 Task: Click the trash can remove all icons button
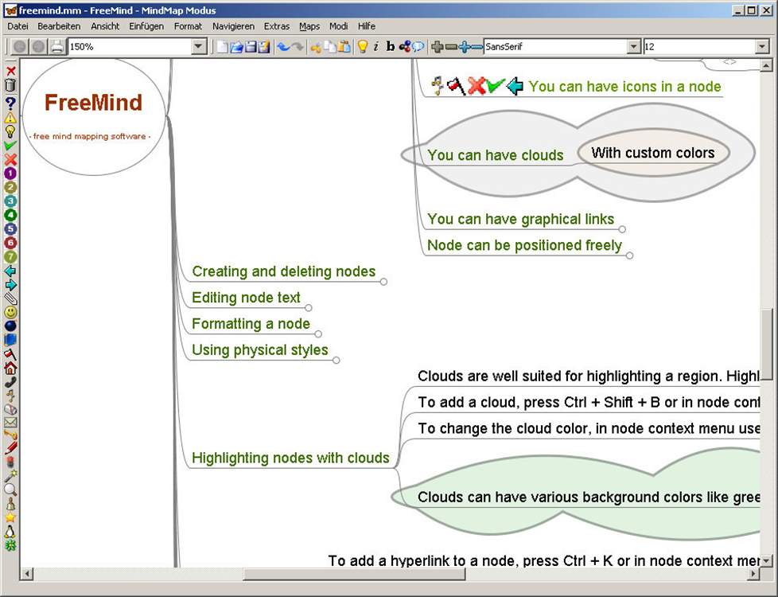pos(10,85)
